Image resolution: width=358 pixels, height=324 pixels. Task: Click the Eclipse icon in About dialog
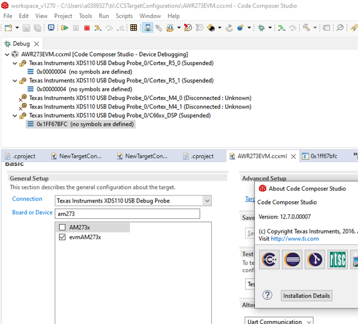(x=292, y=259)
